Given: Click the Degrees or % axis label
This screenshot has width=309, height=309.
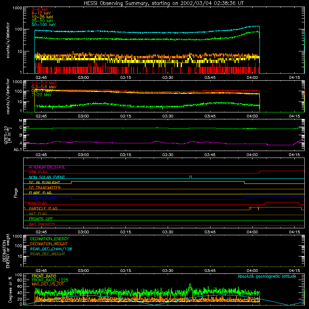Looking at the screenshot, I should click(x=10, y=290).
